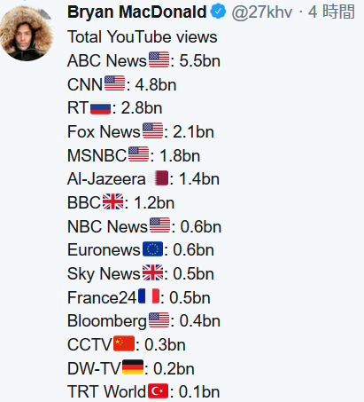Click the Russian flag emoji next to RT
This screenshot has width=364, height=402.
pyautogui.click(x=101, y=107)
